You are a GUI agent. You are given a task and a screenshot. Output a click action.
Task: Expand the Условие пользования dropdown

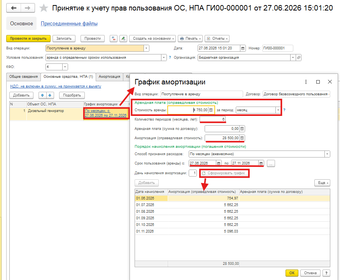(x=164, y=58)
